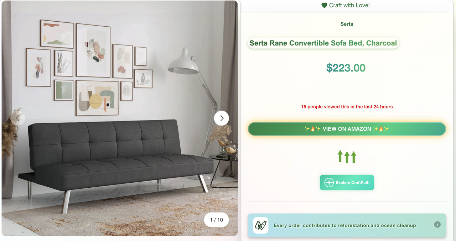
Task: Click the 15 people viewed notice
Action: point(347,107)
